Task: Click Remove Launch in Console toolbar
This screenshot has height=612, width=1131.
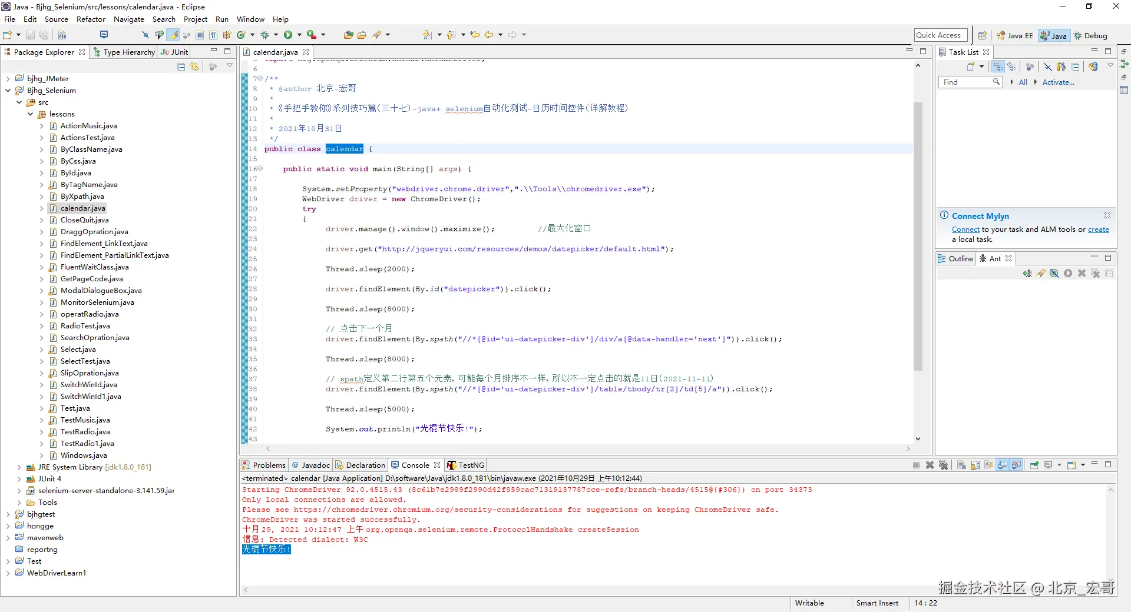Action: click(x=930, y=465)
